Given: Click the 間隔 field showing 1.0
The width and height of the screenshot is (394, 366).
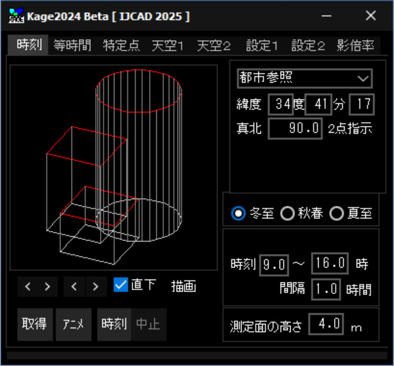Looking at the screenshot, I should point(326,289).
